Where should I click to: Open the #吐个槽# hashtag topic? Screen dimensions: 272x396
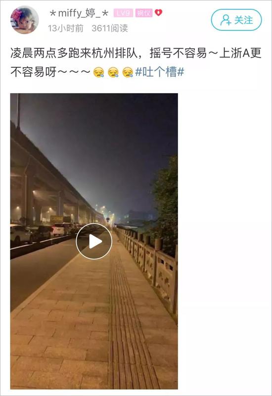pyautogui.click(x=159, y=72)
